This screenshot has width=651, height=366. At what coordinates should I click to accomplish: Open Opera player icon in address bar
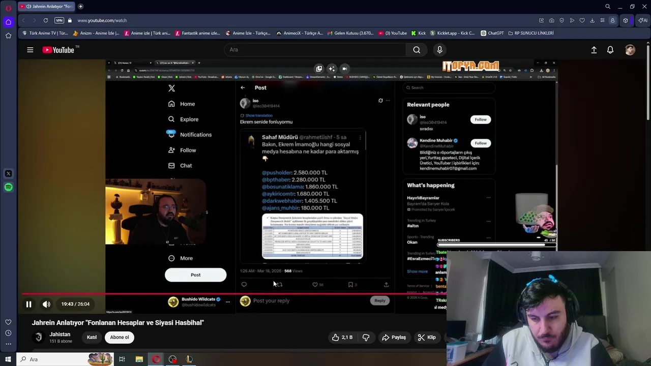(572, 20)
